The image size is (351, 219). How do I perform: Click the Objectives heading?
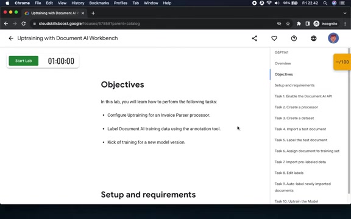122,85
